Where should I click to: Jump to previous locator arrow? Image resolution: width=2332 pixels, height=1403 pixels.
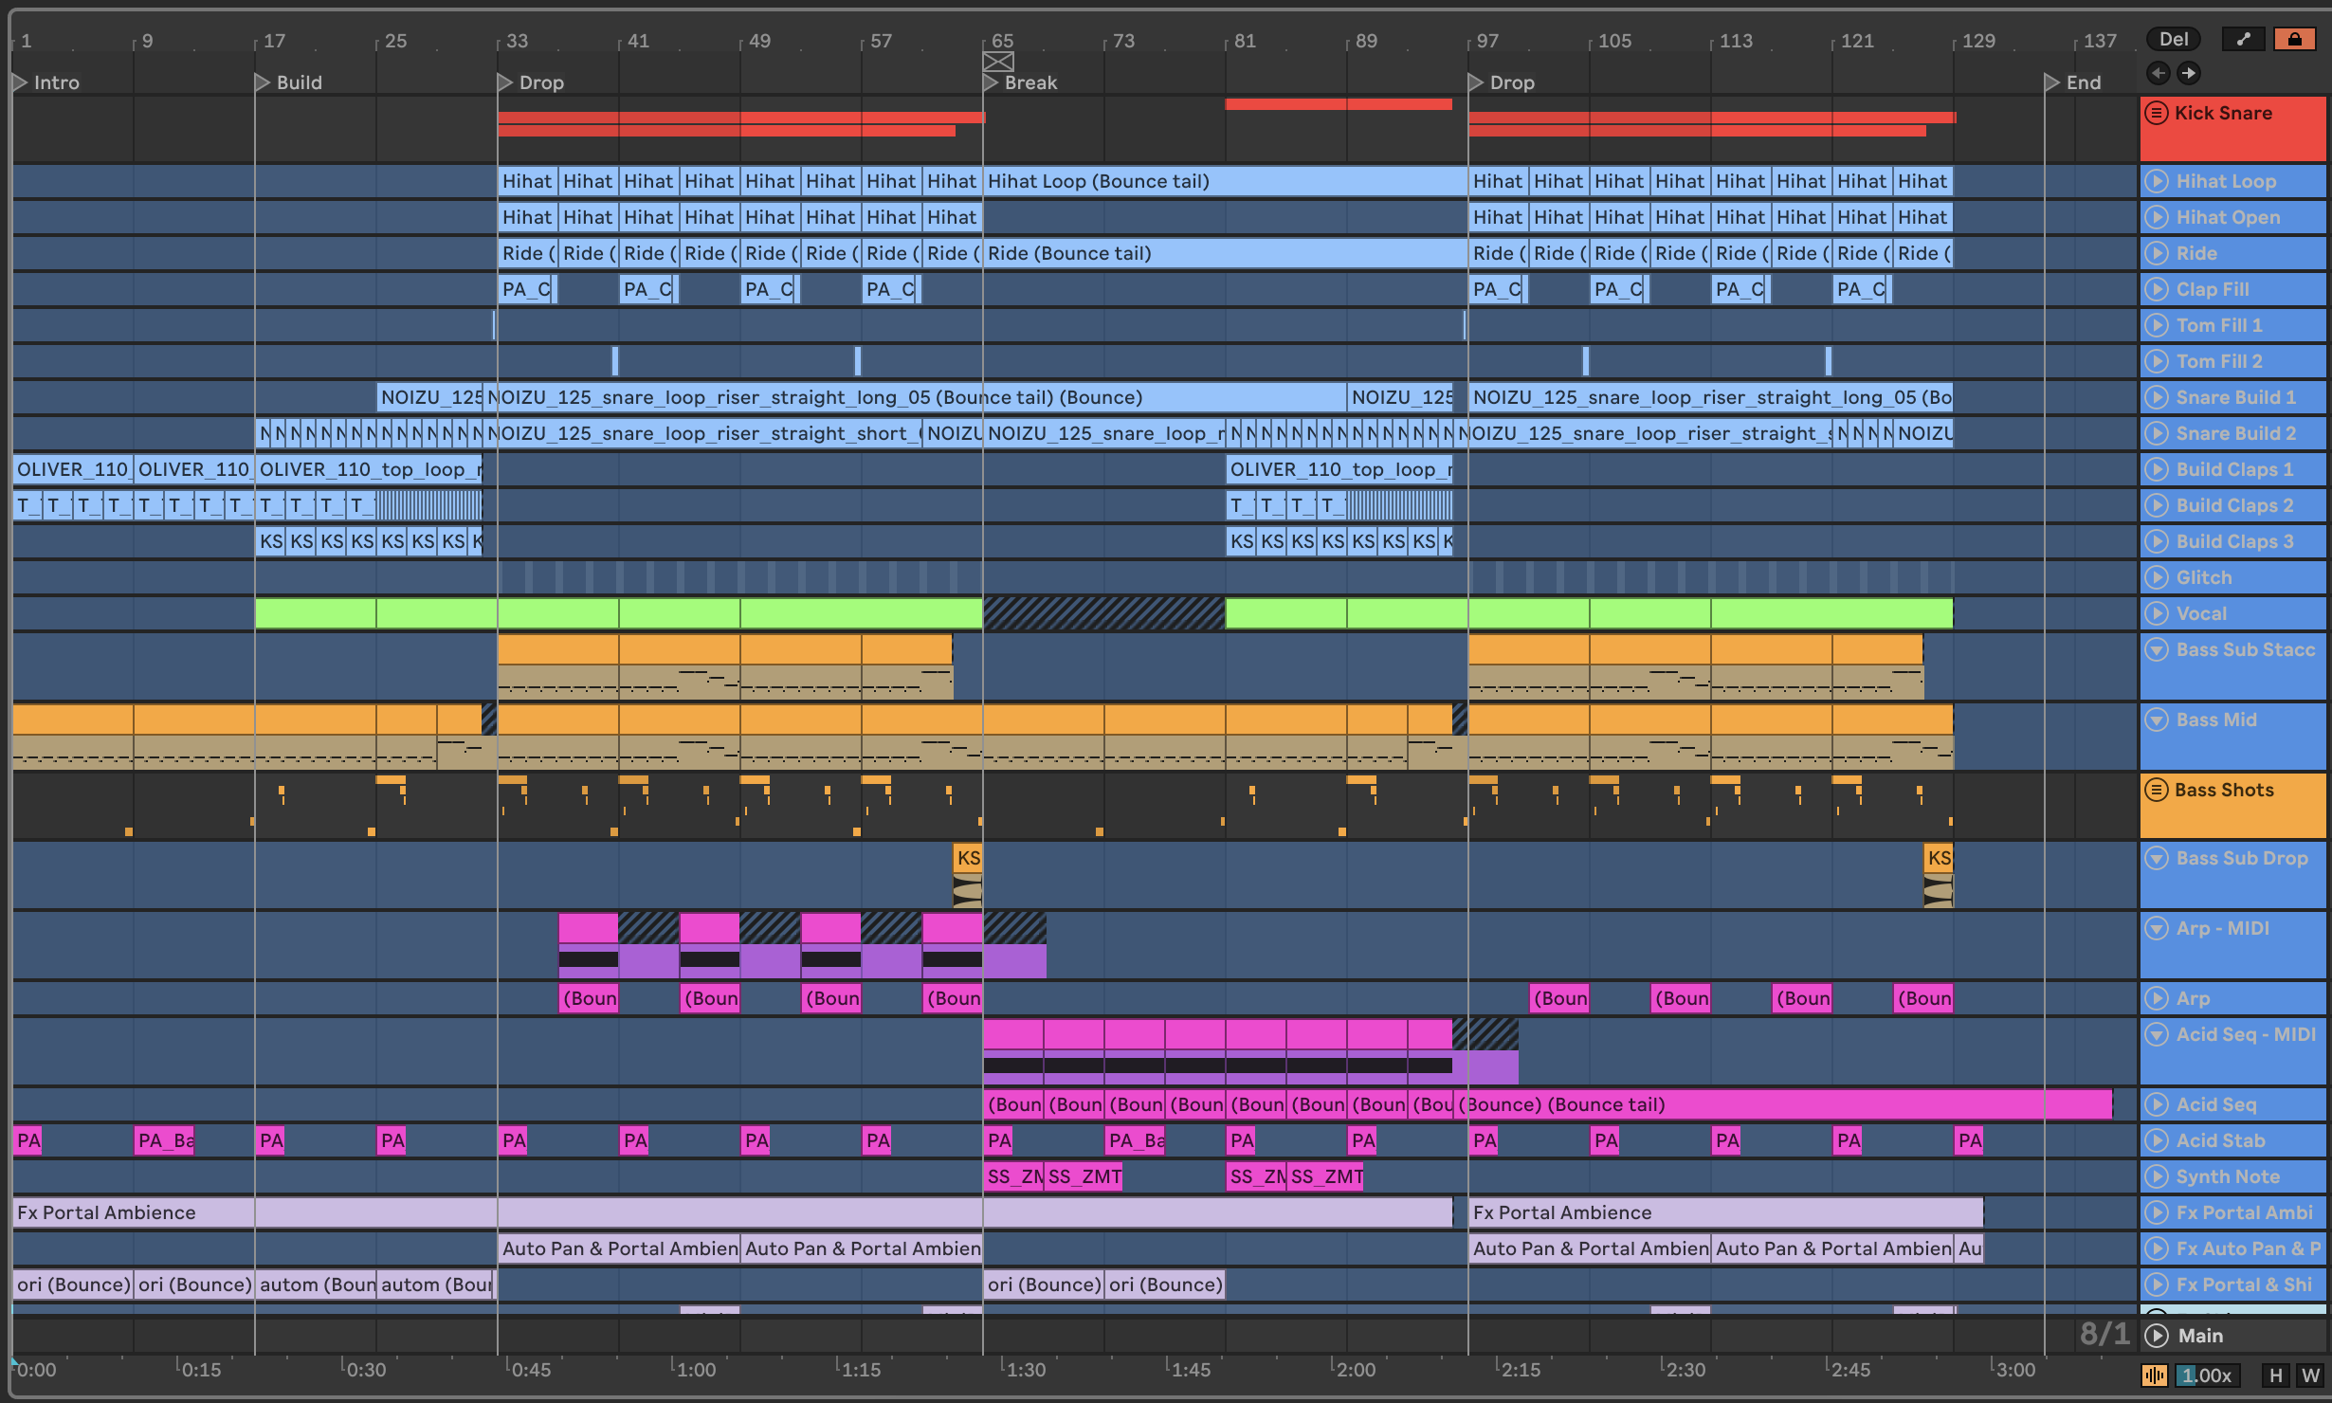pyautogui.click(x=2159, y=73)
